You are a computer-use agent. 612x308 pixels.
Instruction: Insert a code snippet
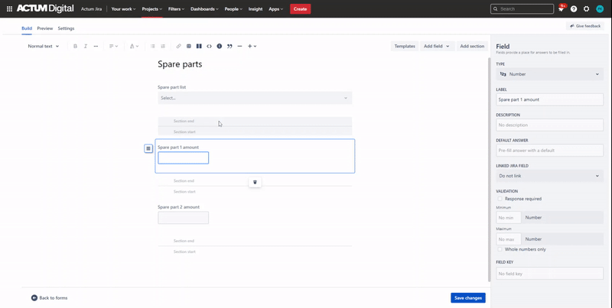pos(209,46)
